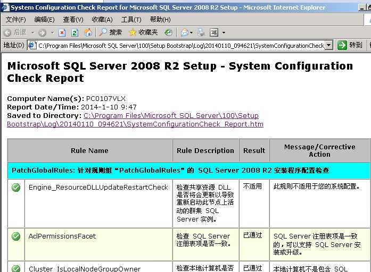Go to the Home page icon
Screen dimensions: 371x272
[88, 32]
